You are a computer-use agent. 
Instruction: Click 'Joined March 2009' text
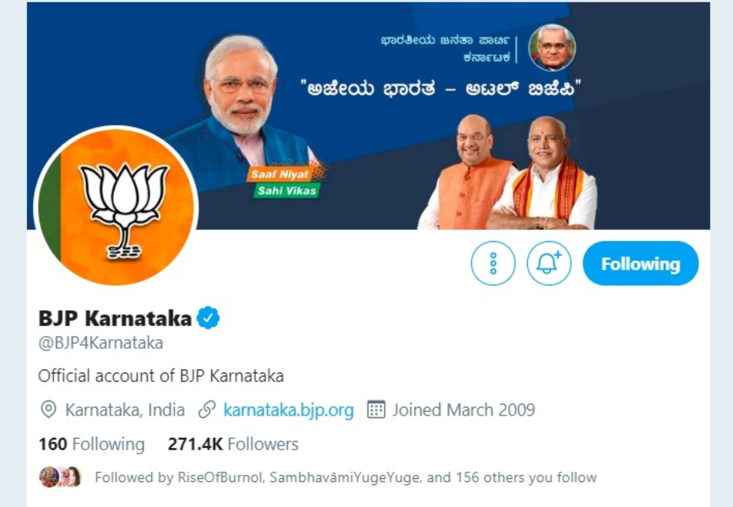464,409
